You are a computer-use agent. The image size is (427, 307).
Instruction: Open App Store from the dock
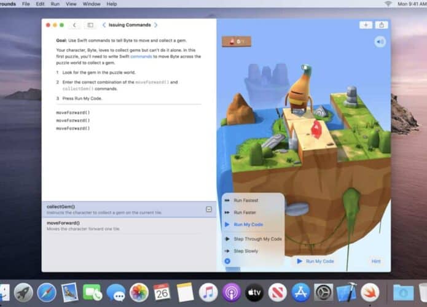click(x=300, y=293)
